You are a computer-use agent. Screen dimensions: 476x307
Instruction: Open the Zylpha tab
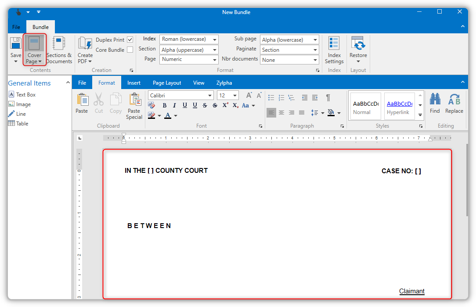pos(224,82)
